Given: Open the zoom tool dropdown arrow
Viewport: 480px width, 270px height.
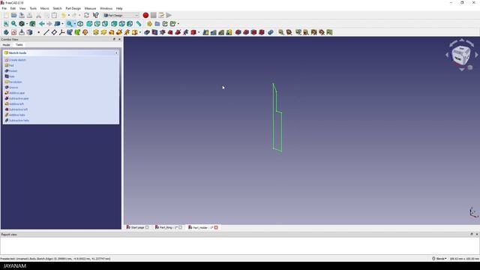Looking at the screenshot, I should point(74,24).
